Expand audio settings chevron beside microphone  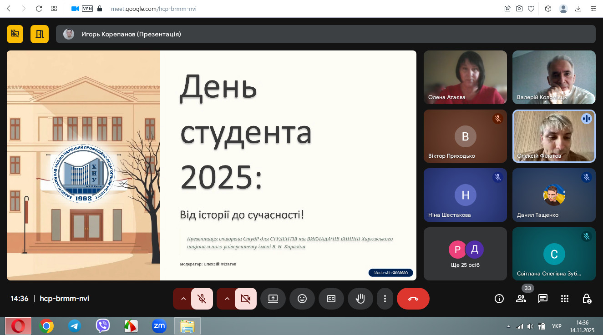click(x=183, y=299)
